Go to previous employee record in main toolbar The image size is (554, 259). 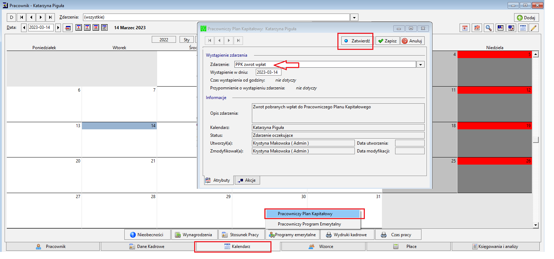(x=31, y=17)
